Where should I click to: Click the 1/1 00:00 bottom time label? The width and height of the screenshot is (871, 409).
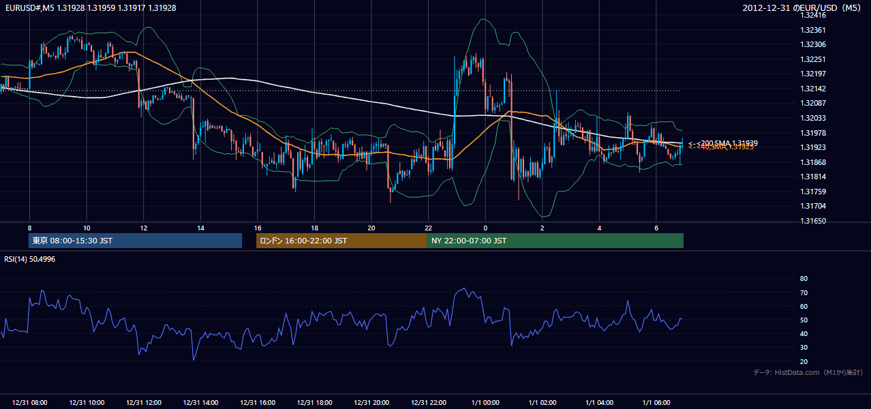pyautogui.click(x=485, y=403)
